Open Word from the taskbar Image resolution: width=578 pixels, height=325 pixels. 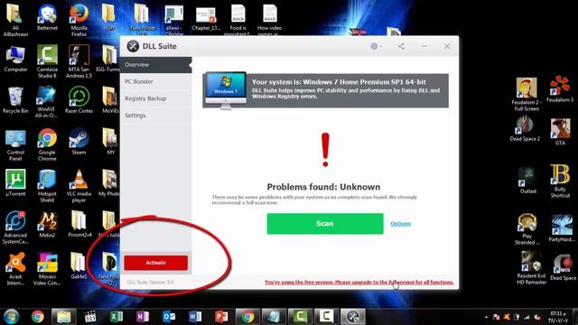[195, 317]
